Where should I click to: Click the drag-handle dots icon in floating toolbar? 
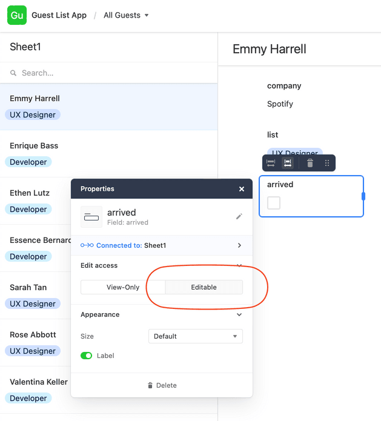click(326, 163)
